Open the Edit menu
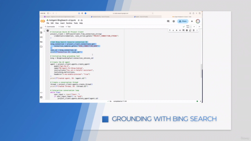 point(52,23)
